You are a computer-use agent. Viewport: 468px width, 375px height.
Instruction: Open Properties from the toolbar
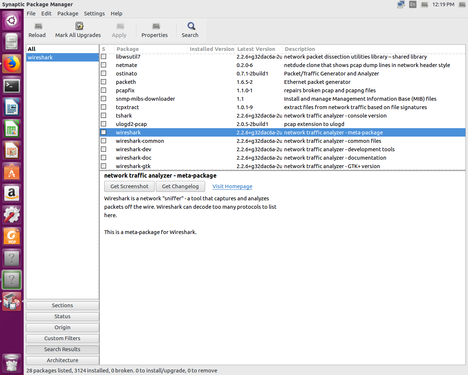155,26
